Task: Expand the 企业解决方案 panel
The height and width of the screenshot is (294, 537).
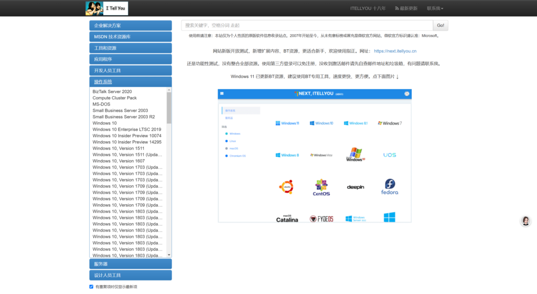Action: point(131,26)
